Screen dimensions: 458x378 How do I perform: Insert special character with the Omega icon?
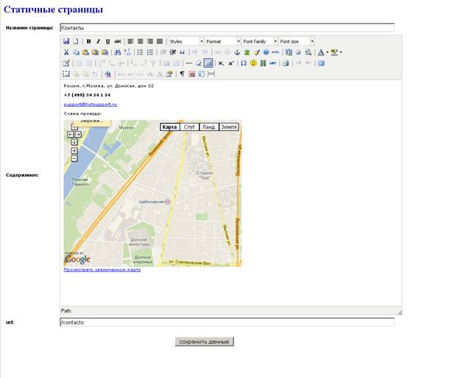pos(243,63)
